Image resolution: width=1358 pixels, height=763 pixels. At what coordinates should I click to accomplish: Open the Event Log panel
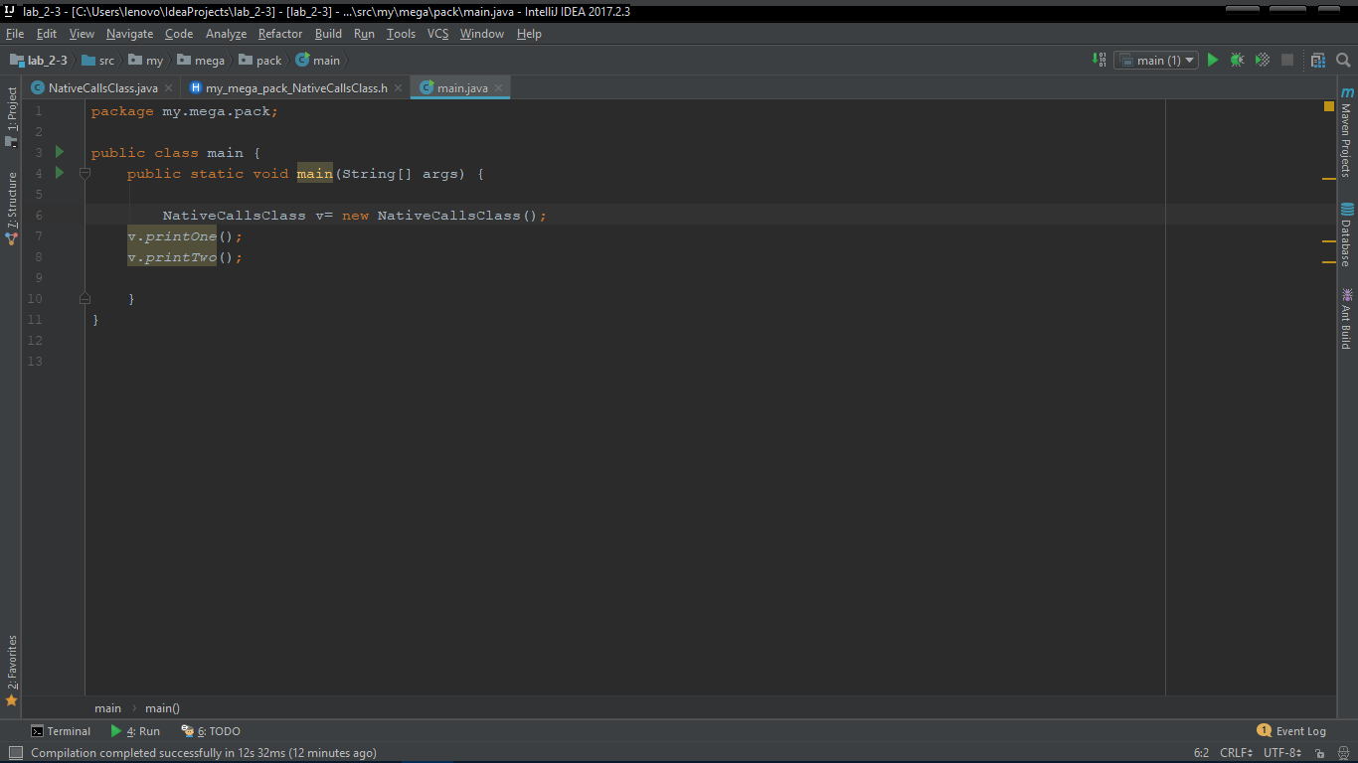point(1291,731)
